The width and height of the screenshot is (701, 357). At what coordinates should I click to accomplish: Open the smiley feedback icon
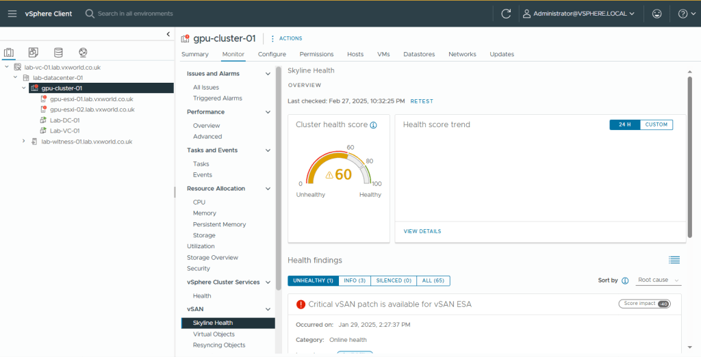[657, 14]
